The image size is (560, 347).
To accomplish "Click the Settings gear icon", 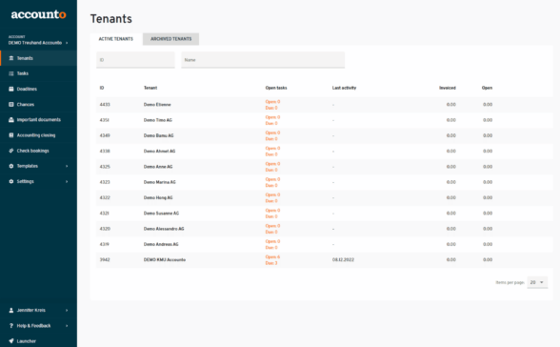I will click(x=11, y=181).
